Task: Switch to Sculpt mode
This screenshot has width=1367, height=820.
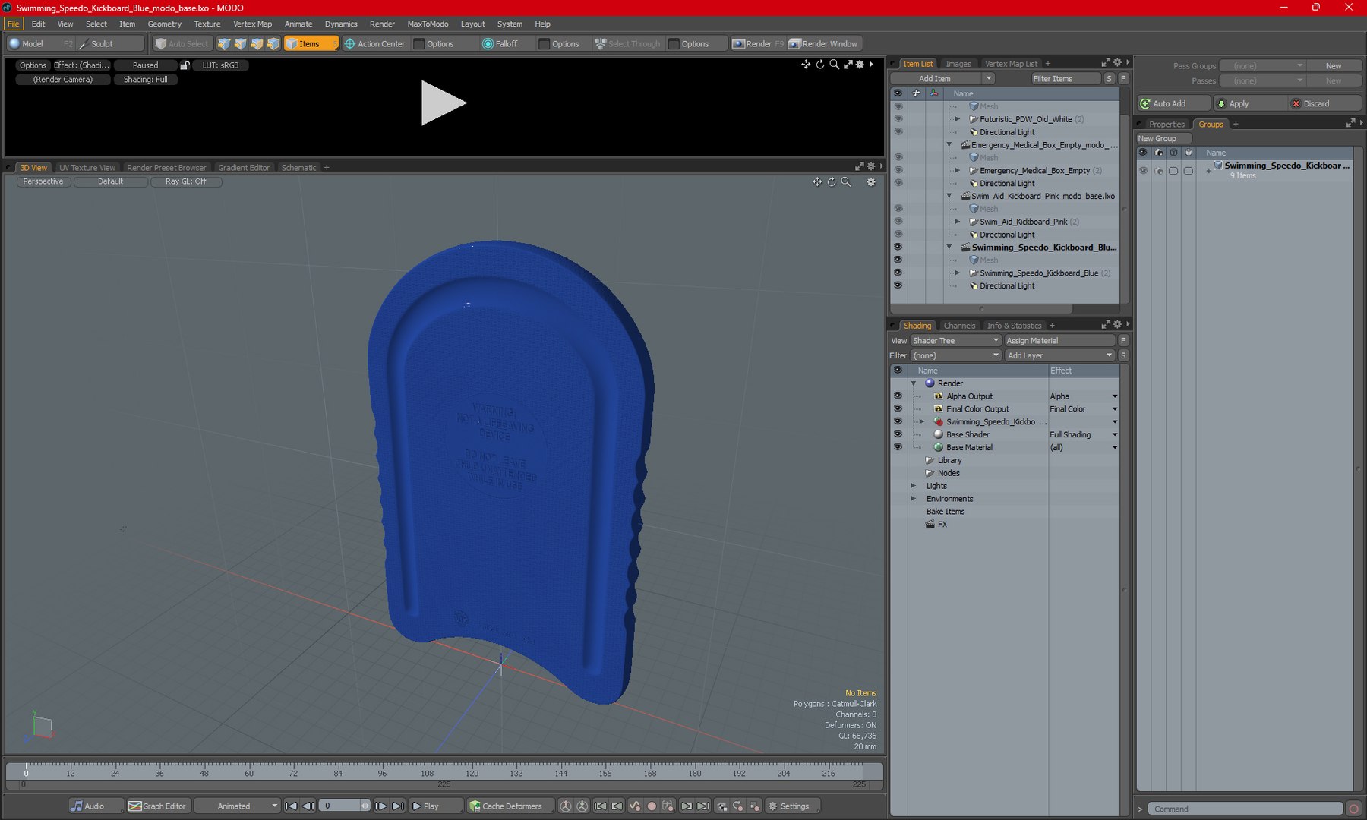Action: pyautogui.click(x=110, y=44)
